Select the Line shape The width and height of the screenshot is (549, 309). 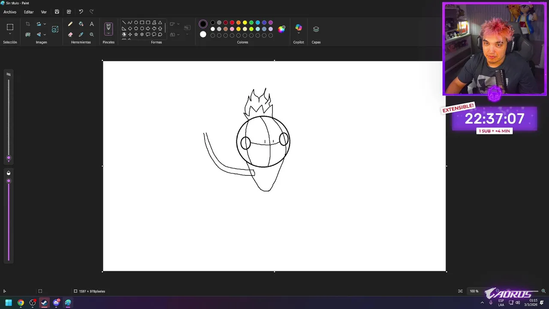coord(124,23)
